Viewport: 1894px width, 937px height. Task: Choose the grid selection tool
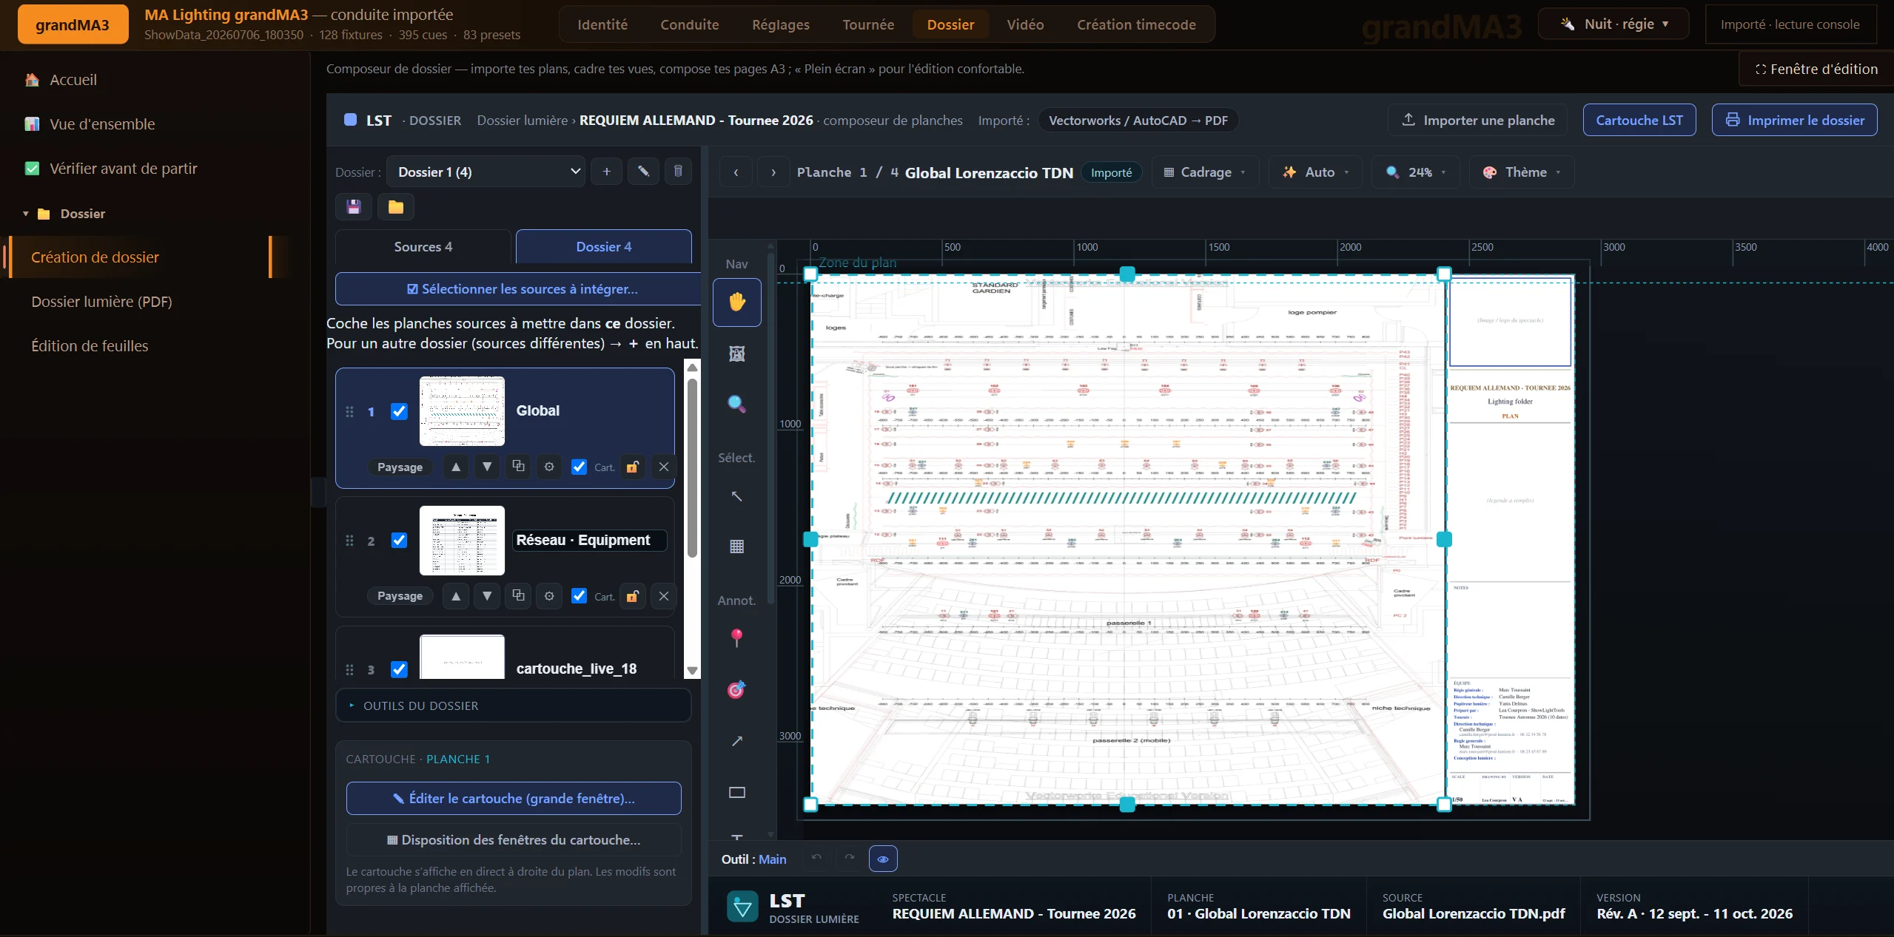(x=736, y=547)
